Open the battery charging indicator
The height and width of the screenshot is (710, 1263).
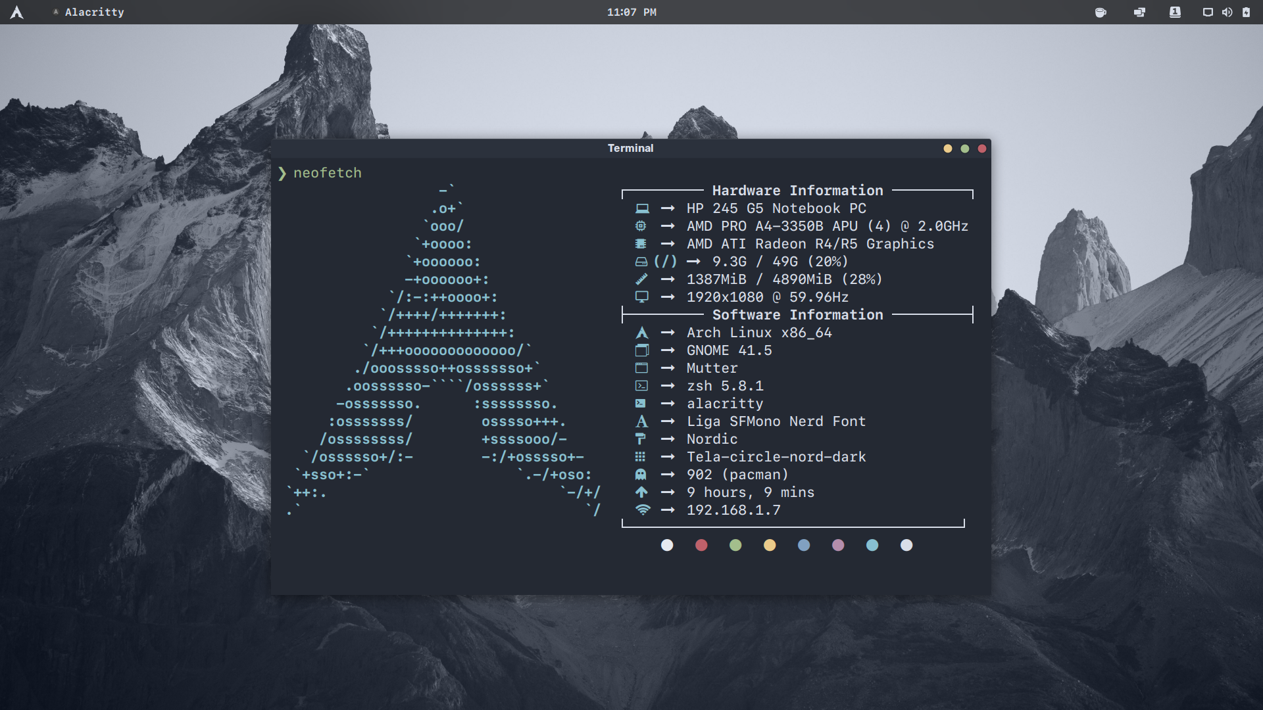[1246, 12]
